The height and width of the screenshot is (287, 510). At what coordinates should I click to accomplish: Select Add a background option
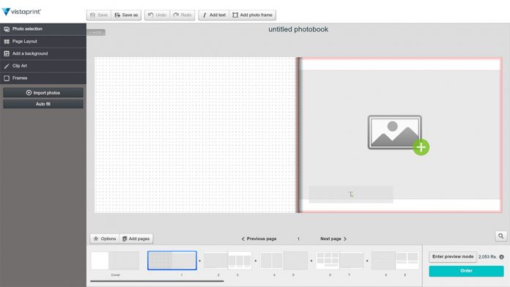(x=43, y=53)
